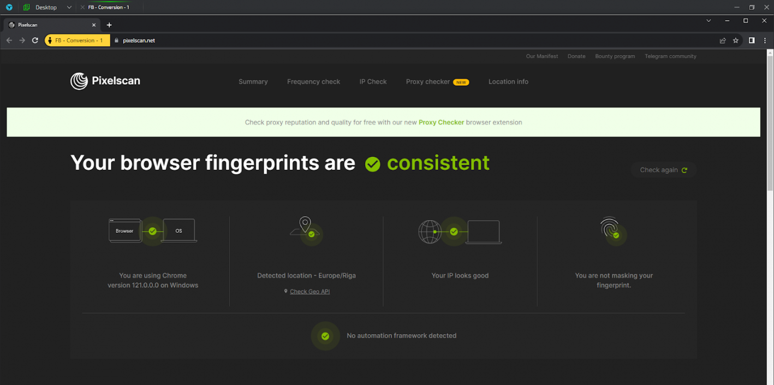
Task: Open the Location info page
Action: coord(508,82)
